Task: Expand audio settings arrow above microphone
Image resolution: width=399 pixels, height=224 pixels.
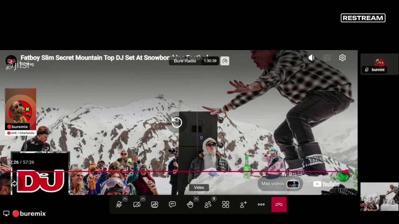Action: point(125,199)
